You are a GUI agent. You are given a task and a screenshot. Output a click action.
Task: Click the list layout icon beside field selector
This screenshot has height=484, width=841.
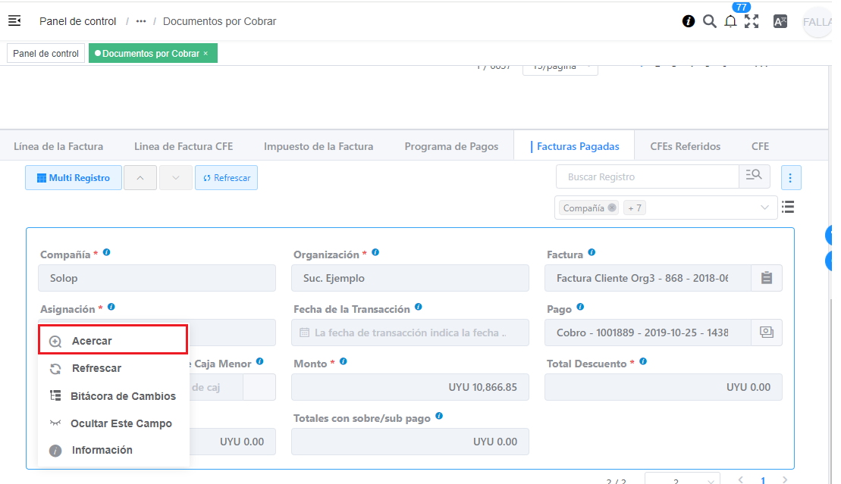[788, 207]
